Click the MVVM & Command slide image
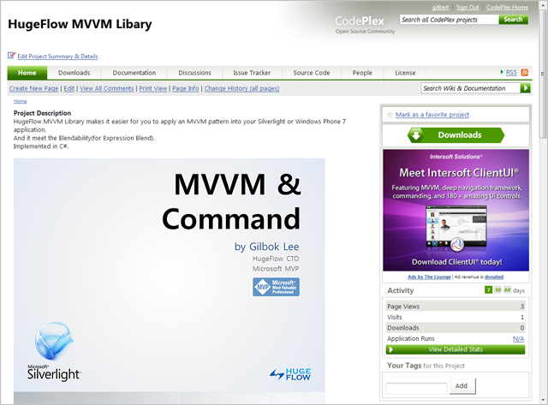548x405 pixels. [x=170, y=279]
